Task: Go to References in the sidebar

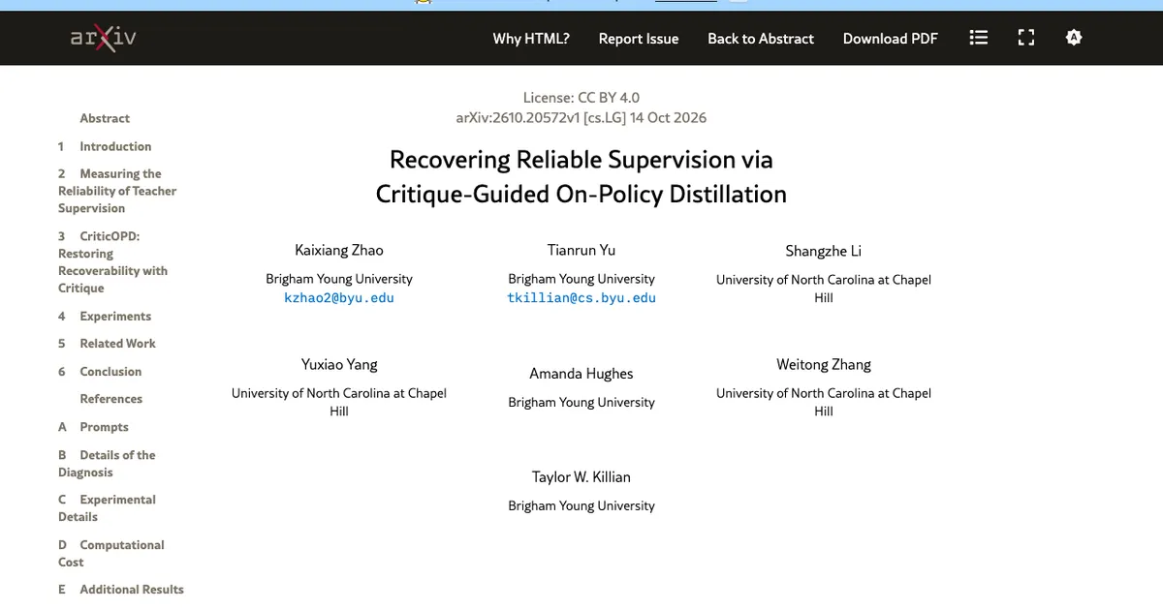Action: pyautogui.click(x=111, y=398)
